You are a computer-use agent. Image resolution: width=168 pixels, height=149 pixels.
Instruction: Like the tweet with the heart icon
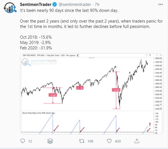point(109,141)
